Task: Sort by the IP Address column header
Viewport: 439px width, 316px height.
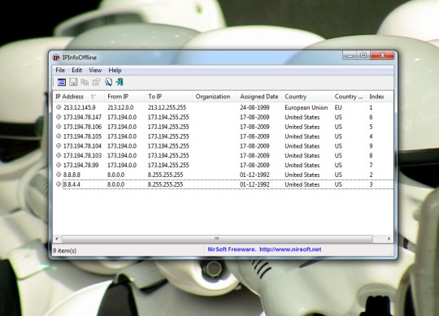Action: [x=78, y=97]
